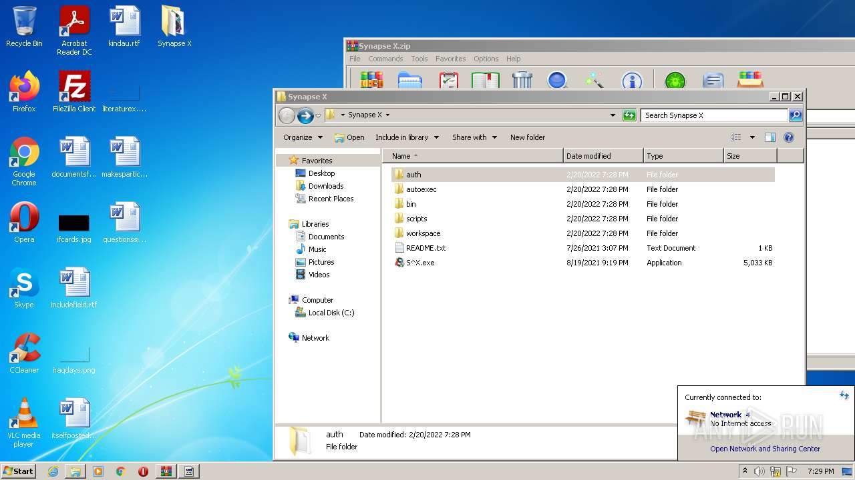
Task: Click search magnifier in Explorer
Action: [x=795, y=115]
